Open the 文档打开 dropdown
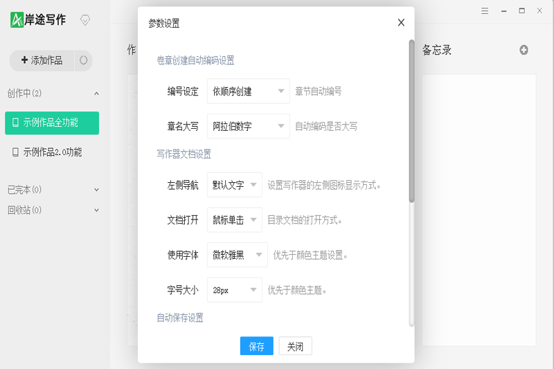554x369 pixels. (235, 219)
